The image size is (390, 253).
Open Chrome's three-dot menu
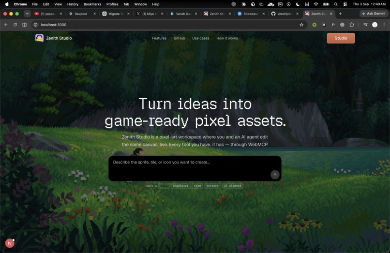click(384, 25)
